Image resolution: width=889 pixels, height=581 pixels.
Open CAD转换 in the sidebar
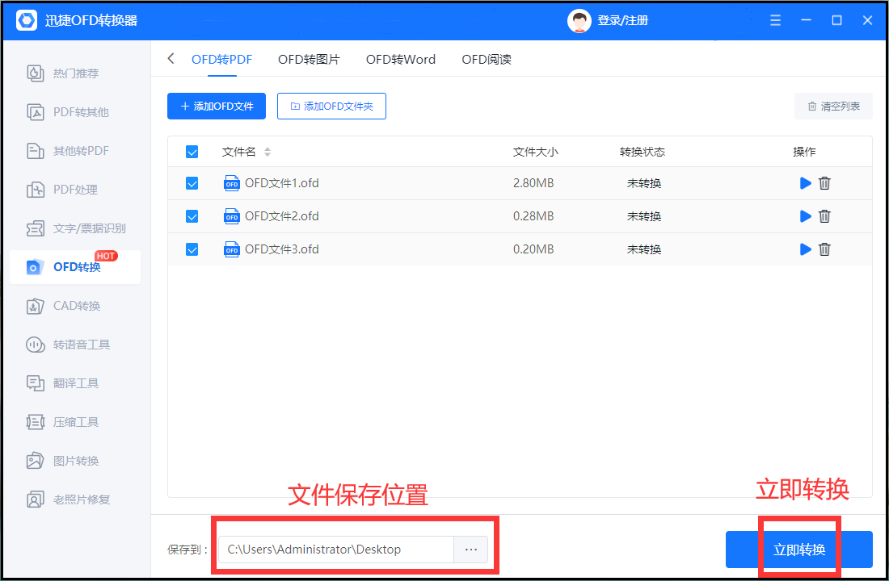(x=75, y=306)
